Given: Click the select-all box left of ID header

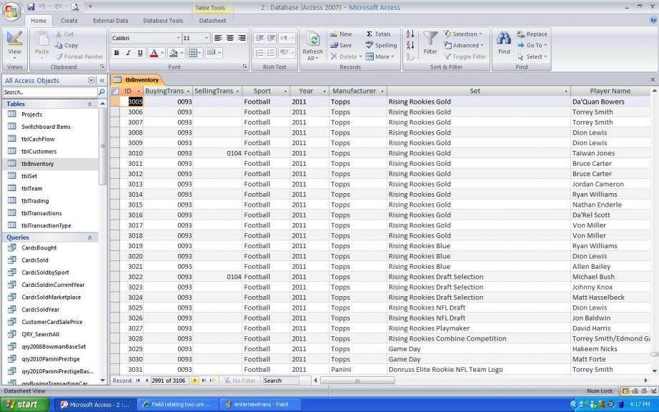Looking at the screenshot, I should [115, 92].
